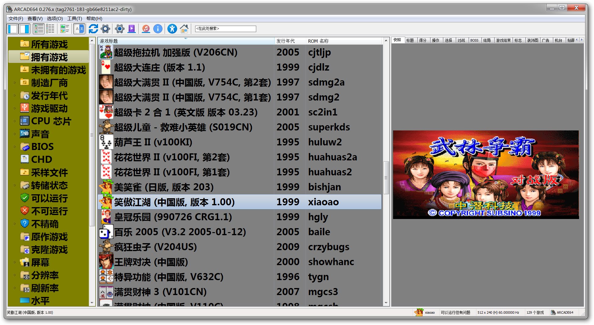Click the search box in toolbar
Screen dimensions: 594x325
tap(225, 29)
